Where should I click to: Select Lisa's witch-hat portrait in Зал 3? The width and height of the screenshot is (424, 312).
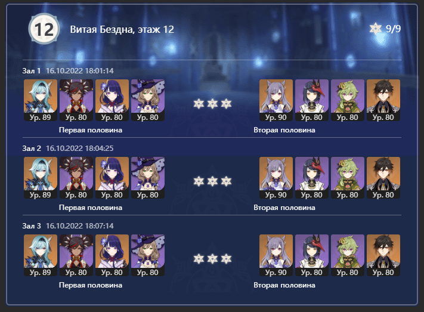[148, 255]
